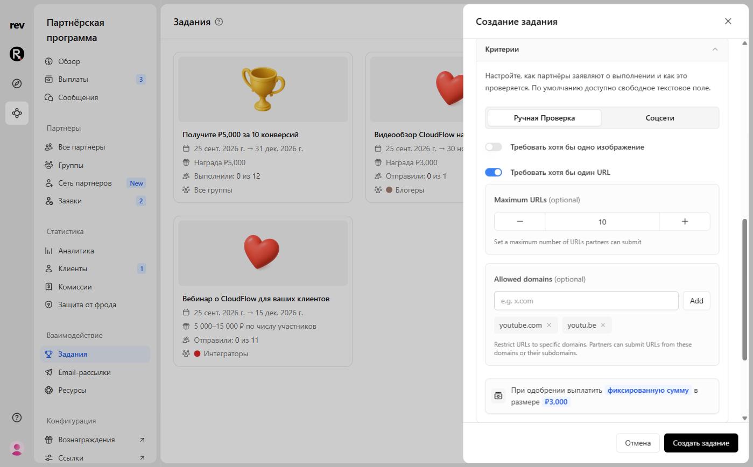
Task: Open the фиксированную сумму reward type dropdown
Action: point(649,390)
